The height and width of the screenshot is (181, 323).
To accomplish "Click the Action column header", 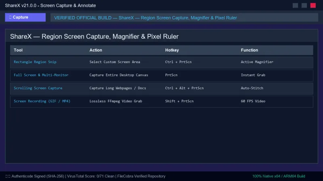I will click(x=96, y=50).
